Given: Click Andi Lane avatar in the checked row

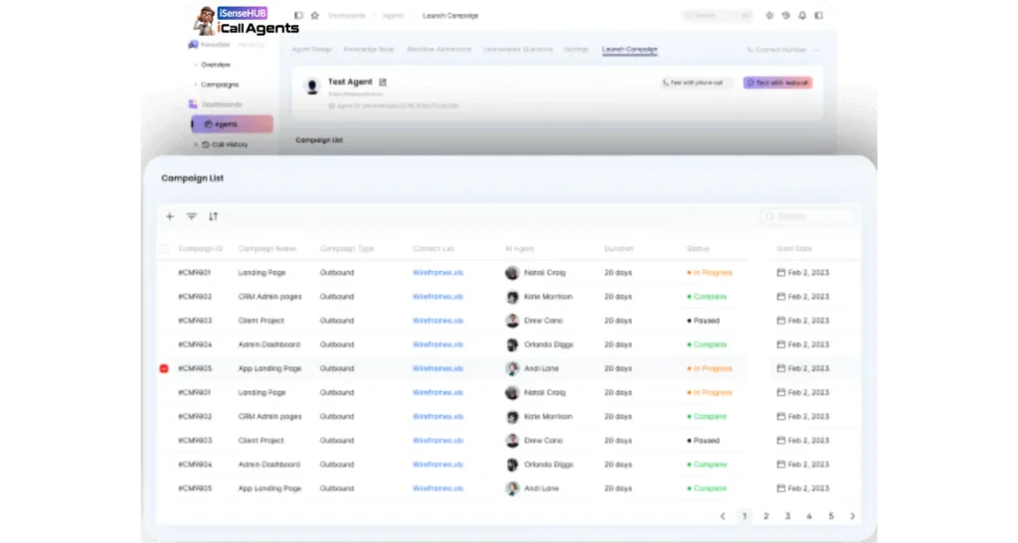Looking at the screenshot, I should 512,368.
